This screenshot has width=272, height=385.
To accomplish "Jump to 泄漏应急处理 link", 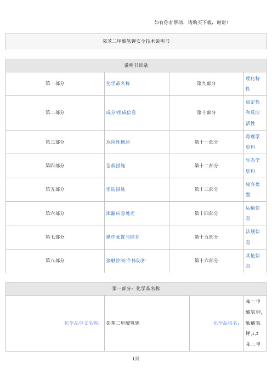I will click(x=120, y=213).
